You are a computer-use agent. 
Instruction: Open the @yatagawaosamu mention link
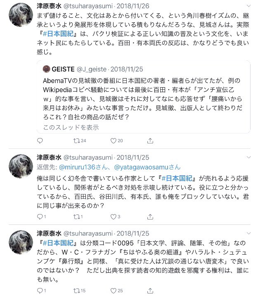click(x=147, y=167)
